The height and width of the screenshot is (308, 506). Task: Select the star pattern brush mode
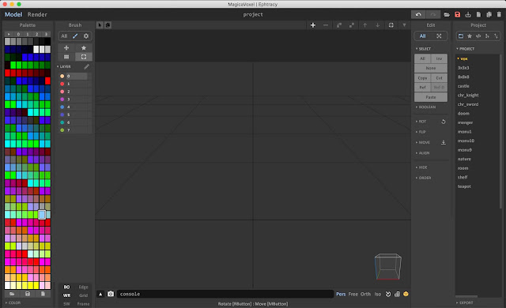(x=84, y=47)
